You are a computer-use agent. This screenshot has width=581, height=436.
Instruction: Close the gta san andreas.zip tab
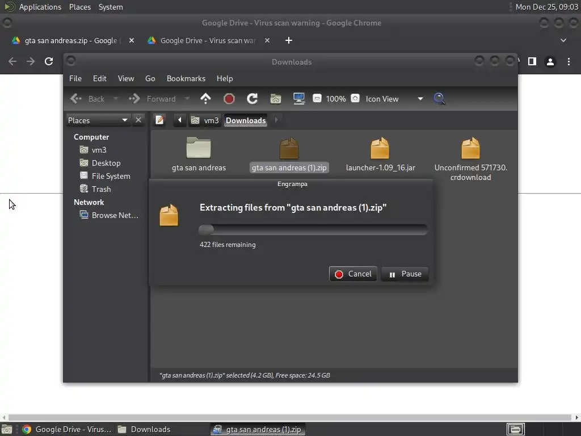[x=132, y=40]
